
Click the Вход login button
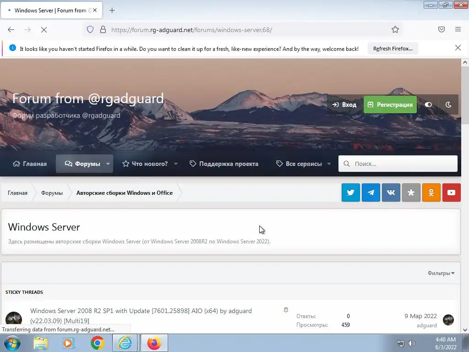344,105
